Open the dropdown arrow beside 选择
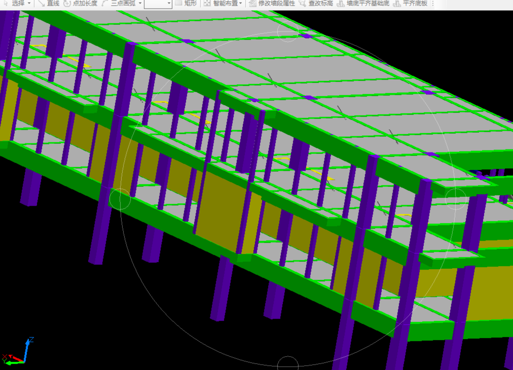 coord(29,3)
